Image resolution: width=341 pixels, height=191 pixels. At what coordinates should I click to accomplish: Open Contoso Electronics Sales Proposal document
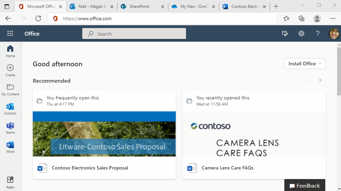click(90, 168)
